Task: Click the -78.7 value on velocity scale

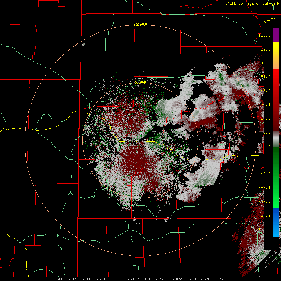Action: [x=264, y=202]
